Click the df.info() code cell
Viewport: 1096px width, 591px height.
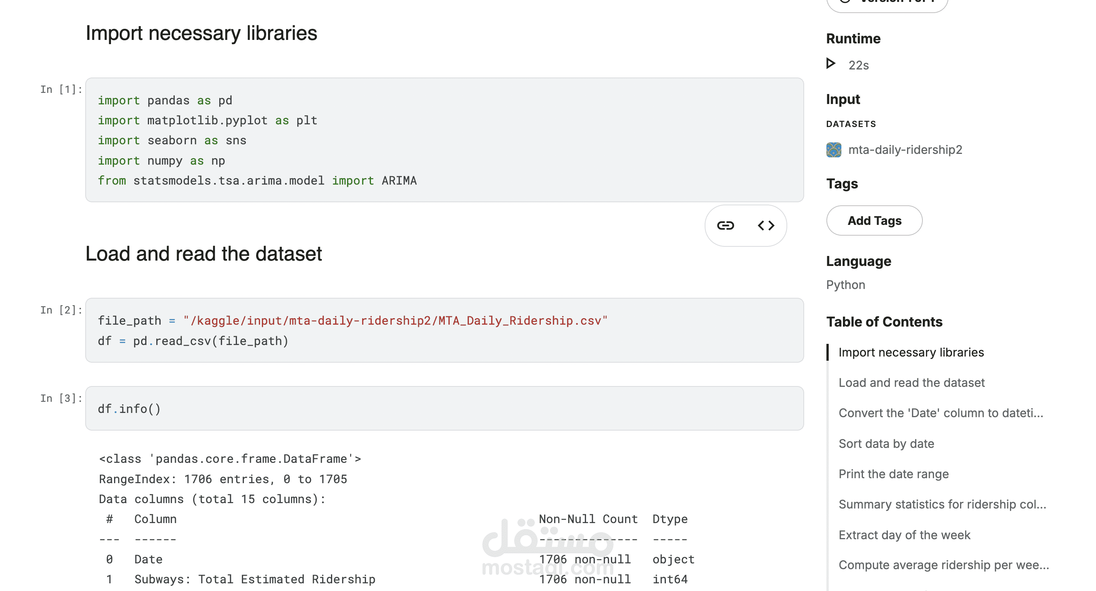click(x=444, y=409)
